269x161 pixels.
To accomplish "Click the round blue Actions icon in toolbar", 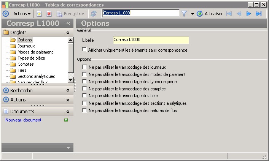I will 6,14.
